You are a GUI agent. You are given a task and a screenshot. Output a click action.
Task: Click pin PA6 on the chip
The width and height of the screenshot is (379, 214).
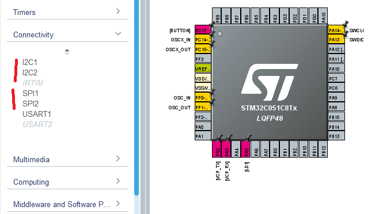pyautogui.click(x=255, y=149)
